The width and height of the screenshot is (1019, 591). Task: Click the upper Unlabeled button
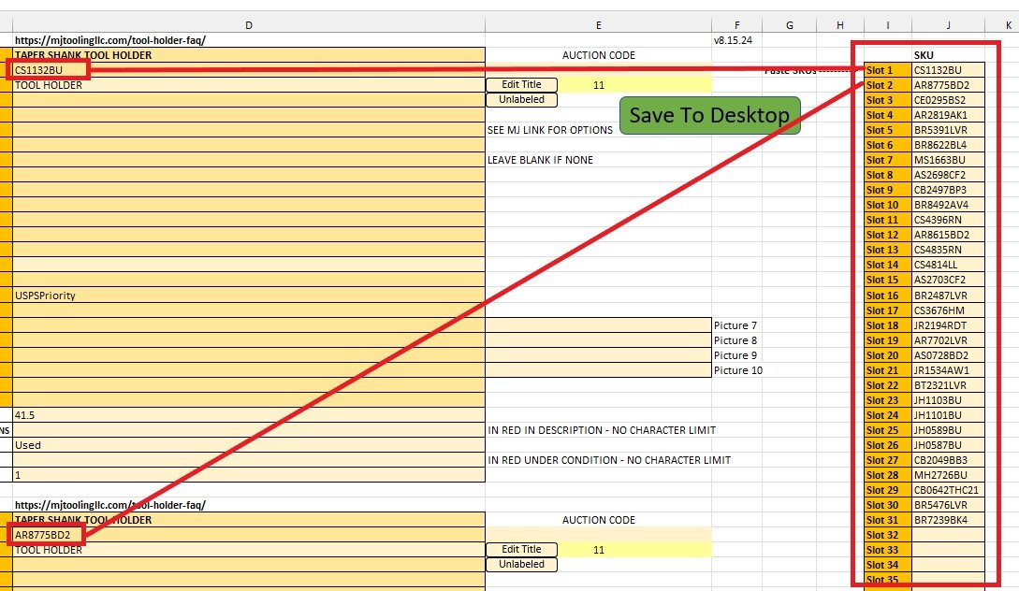click(x=521, y=100)
